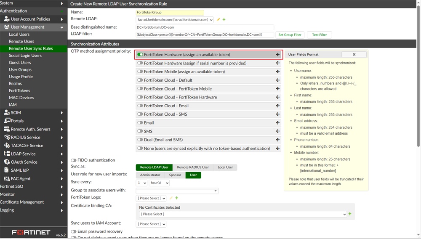Click the green plus icon next to FortiToken Logo
The image size is (421, 239).
[x=177, y=198]
